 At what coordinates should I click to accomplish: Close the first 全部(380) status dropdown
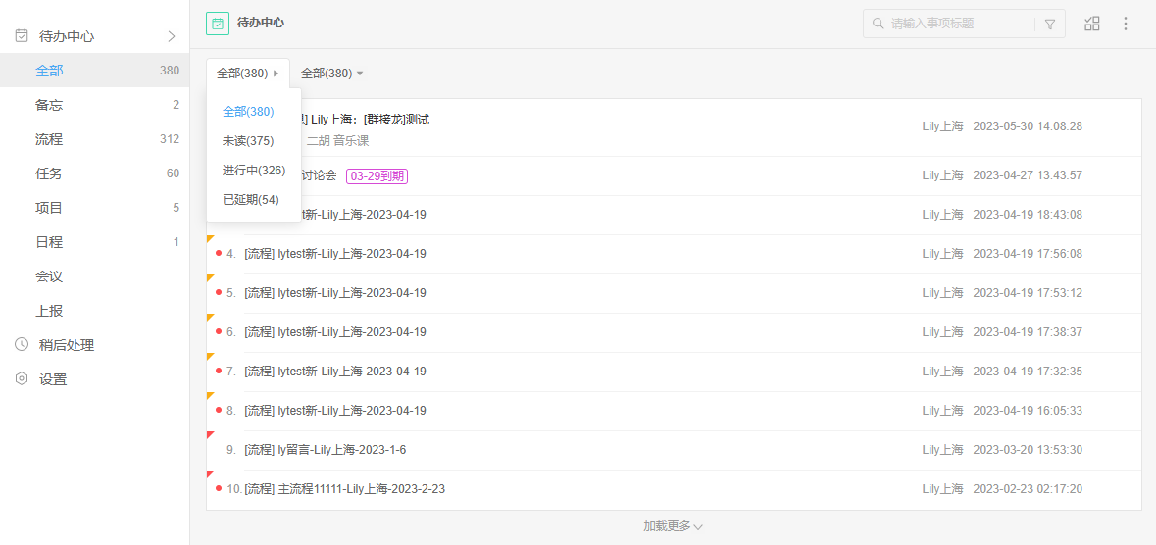pos(247,74)
